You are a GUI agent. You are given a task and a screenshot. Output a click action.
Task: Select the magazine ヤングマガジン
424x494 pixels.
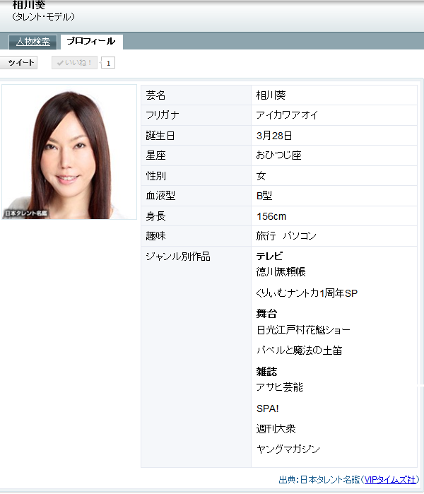[x=288, y=449]
